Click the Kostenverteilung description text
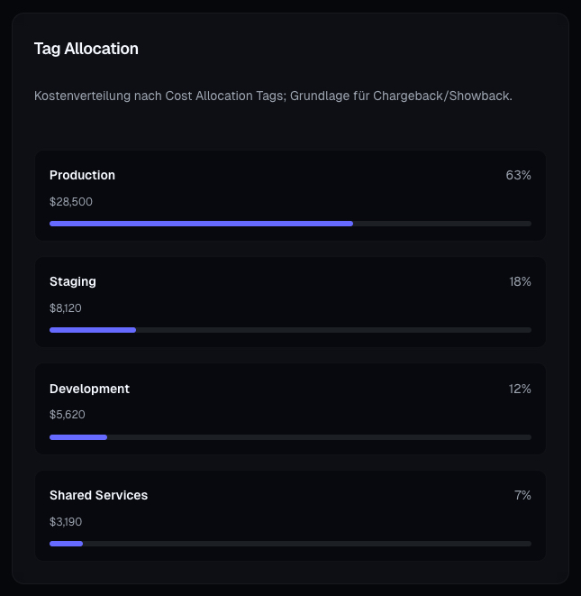581x596 pixels. [273, 96]
